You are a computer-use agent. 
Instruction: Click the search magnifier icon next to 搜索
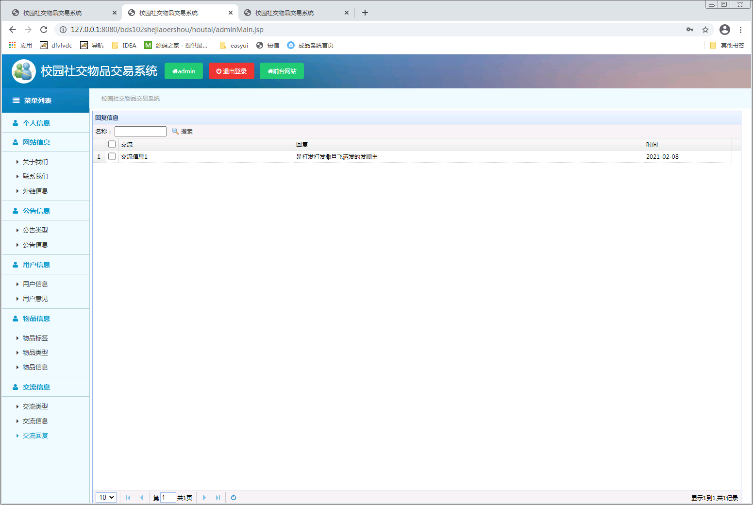click(x=175, y=131)
